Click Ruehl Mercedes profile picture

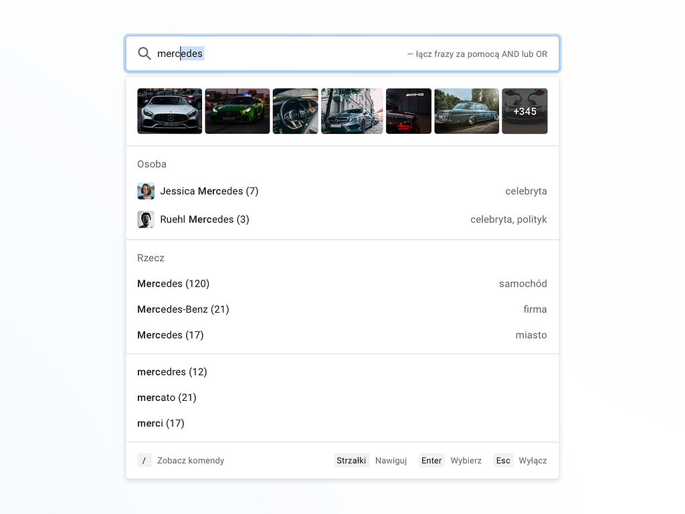click(x=146, y=219)
